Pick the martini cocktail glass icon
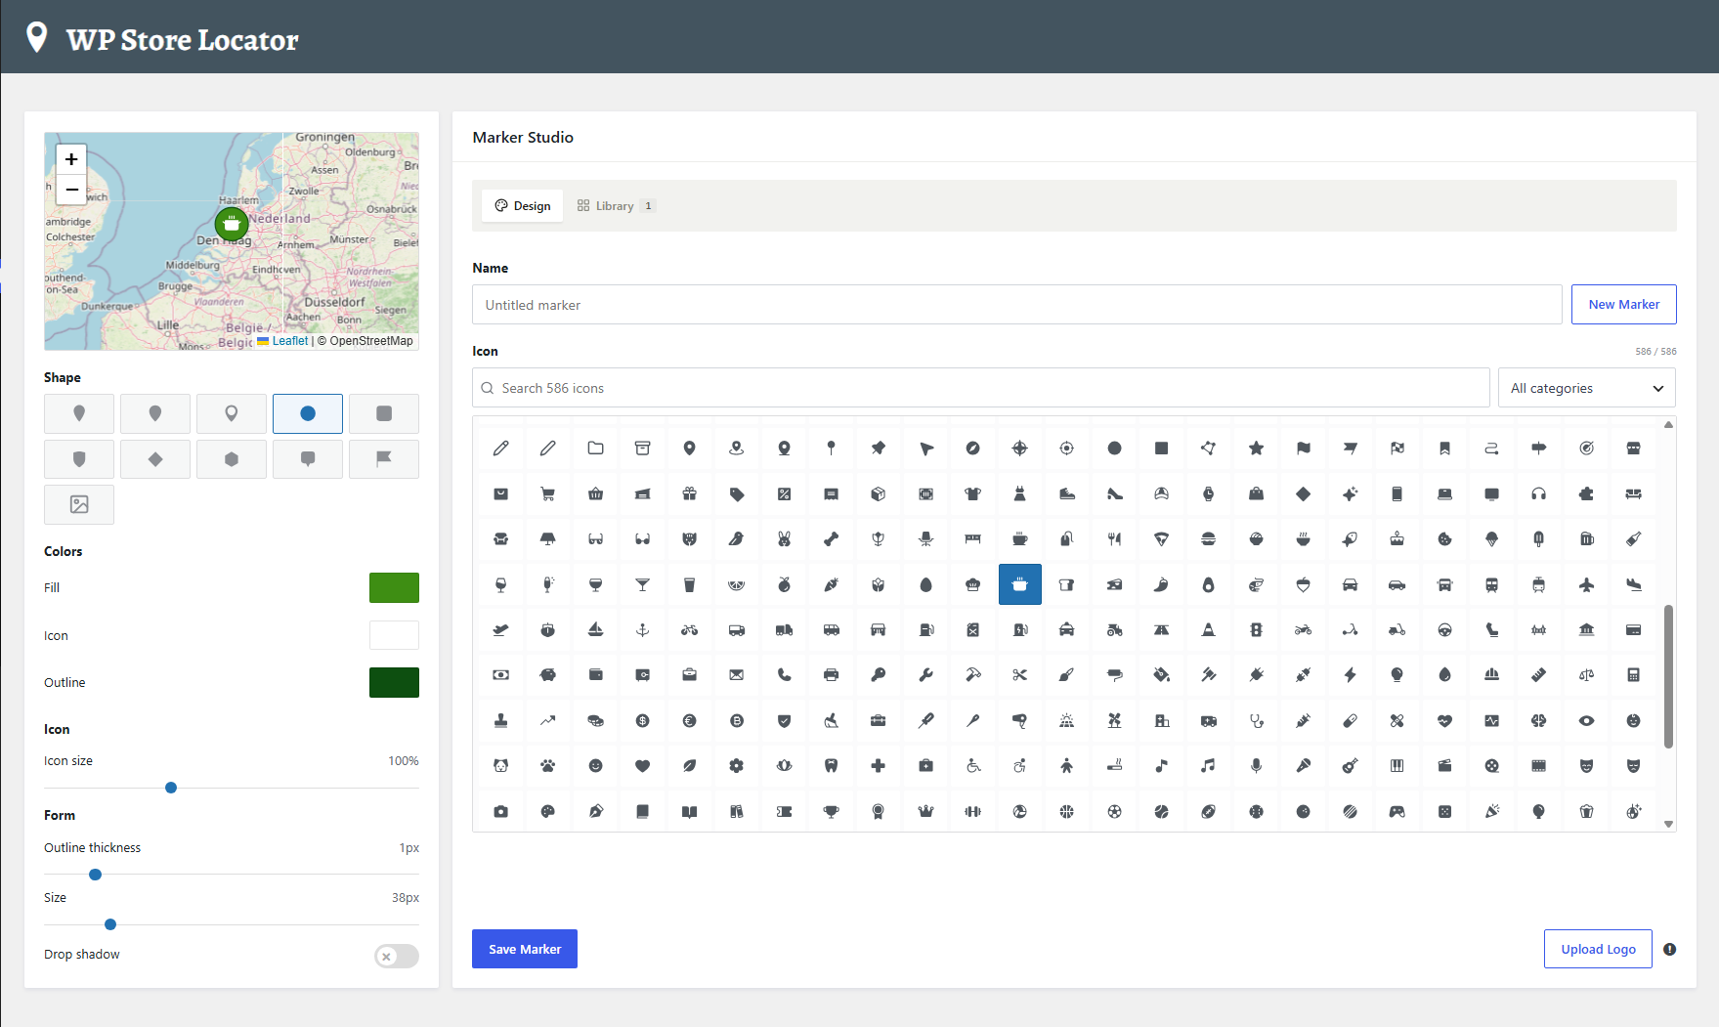 tap(642, 584)
